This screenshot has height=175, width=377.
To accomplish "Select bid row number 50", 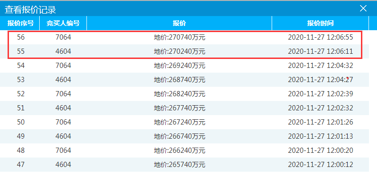I will coord(184,122).
